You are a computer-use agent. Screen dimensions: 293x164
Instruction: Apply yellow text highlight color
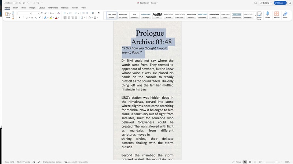51,18
